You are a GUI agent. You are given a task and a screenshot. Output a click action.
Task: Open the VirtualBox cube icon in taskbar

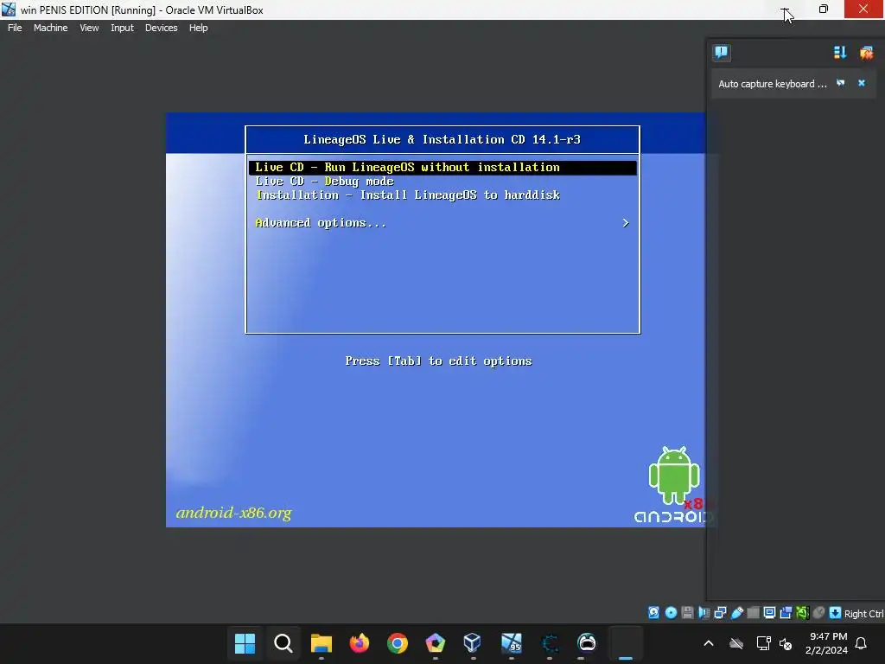coord(473,643)
